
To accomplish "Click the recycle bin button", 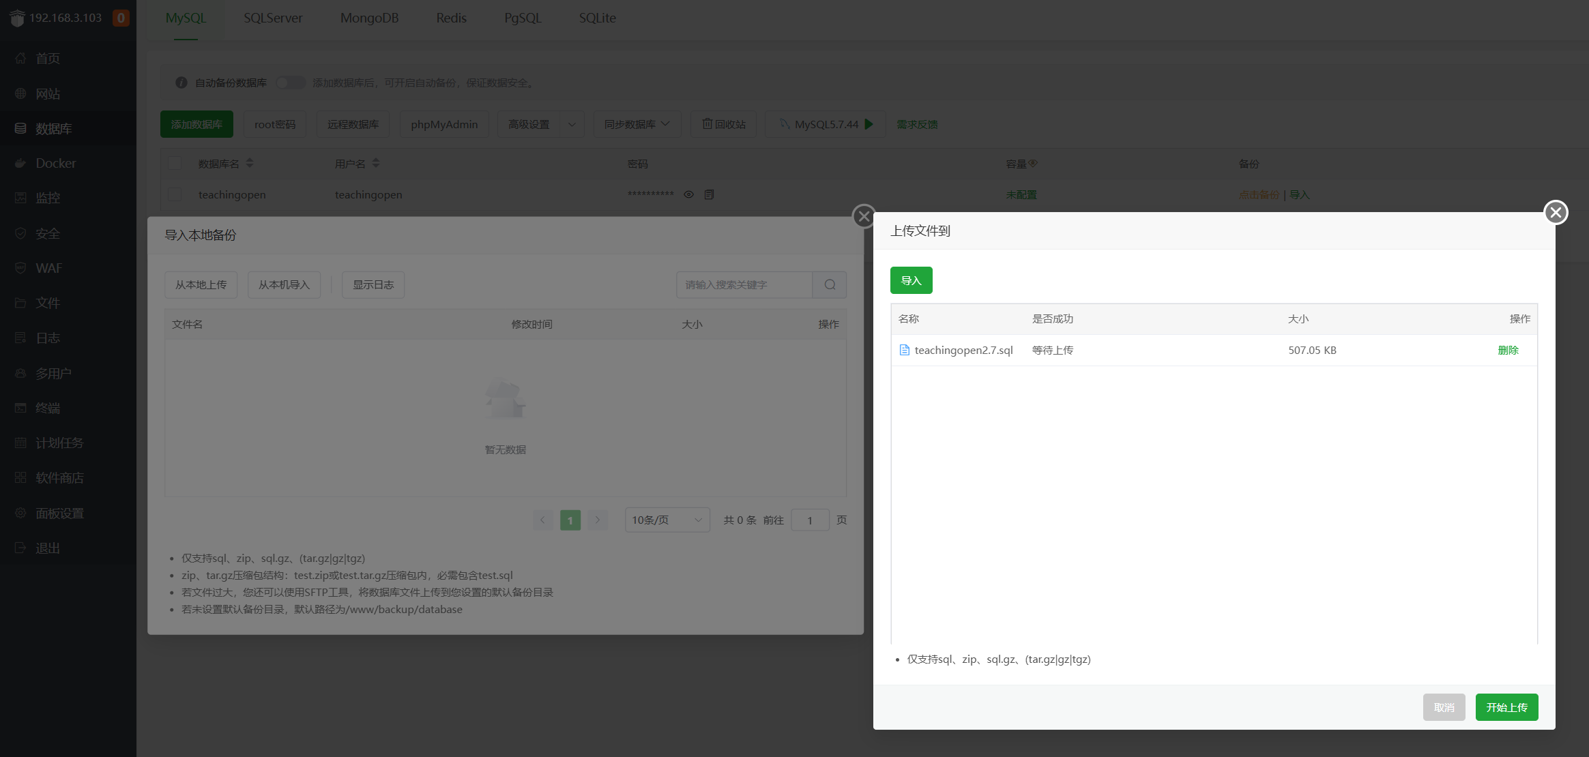I will pyautogui.click(x=724, y=124).
